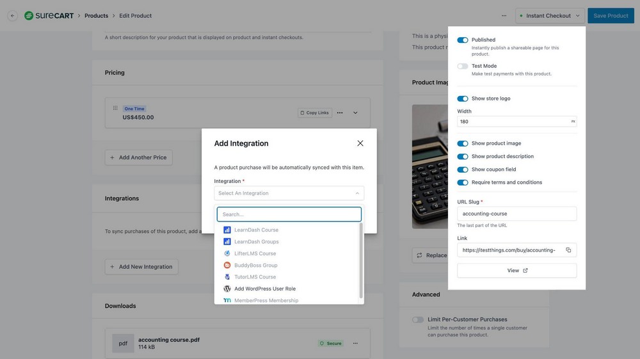This screenshot has width=640, height=359.
Task: Expand the One Time price chevron
Action: [355, 113]
